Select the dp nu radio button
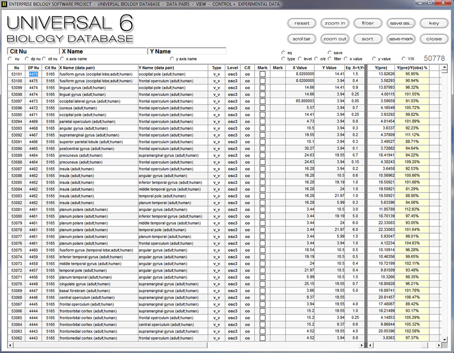The width and height of the screenshot is (454, 353). click(27, 59)
